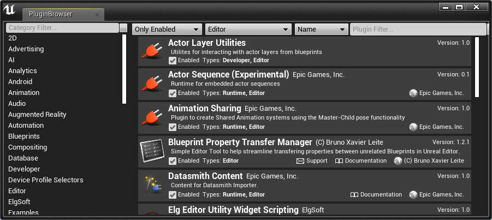Viewport: 492px width, 220px height.
Task: Select the Device Profile Selectors category
Action: [46, 180]
